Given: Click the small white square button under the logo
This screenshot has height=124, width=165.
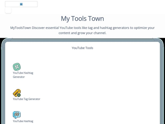Looking at the screenshot, I should point(8,10).
